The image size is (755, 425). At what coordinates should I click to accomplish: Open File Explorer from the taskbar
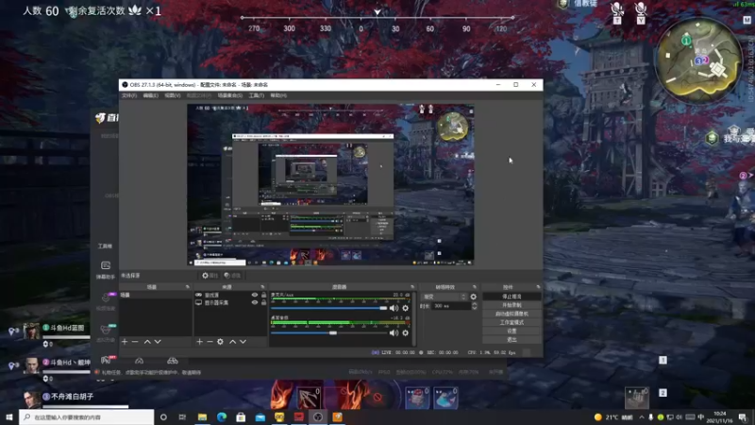click(x=202, y=416)
